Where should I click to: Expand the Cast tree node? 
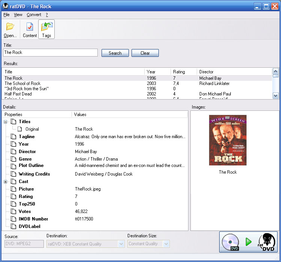pos(6,182)
